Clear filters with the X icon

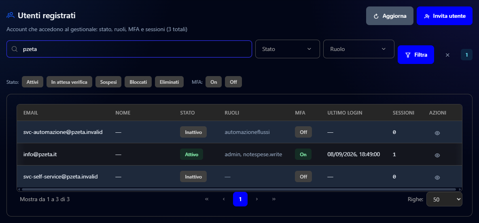[x=447, y=55]
